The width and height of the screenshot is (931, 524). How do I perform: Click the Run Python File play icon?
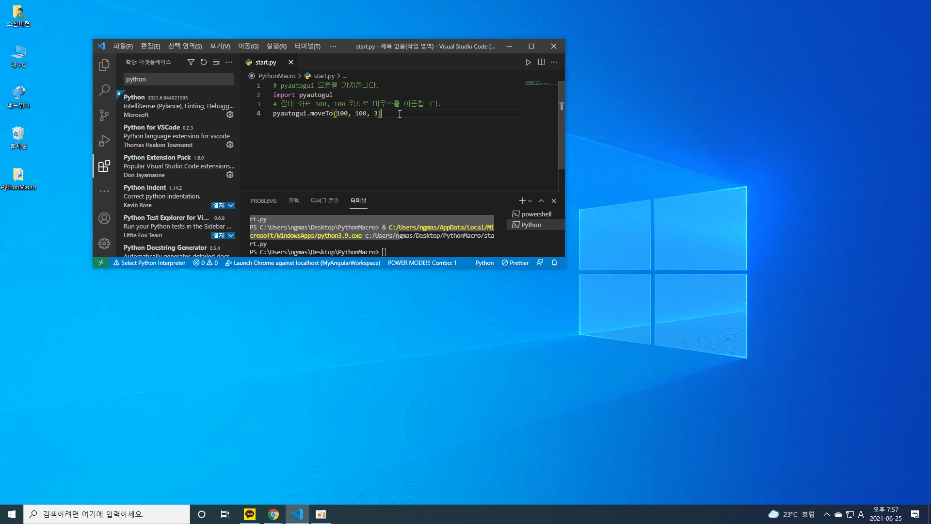(528, 62)
